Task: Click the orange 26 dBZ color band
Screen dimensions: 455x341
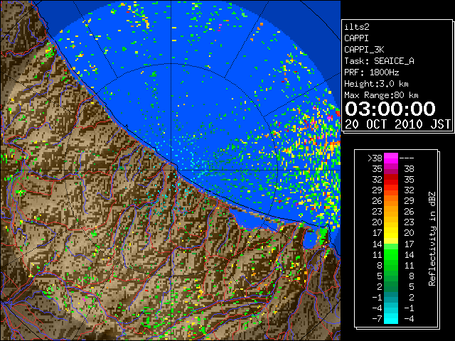Action: click(x=391, y=200)
